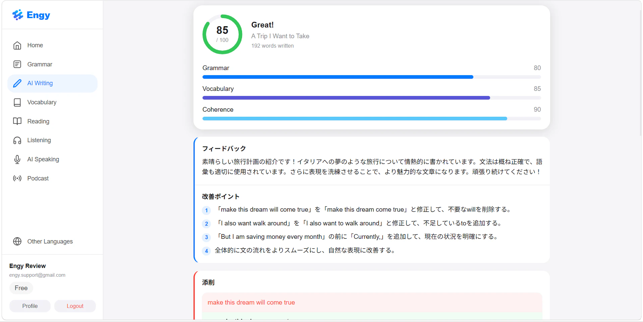643x322 pixels.
Task: Click the Free plan badge
Action: 21,288
